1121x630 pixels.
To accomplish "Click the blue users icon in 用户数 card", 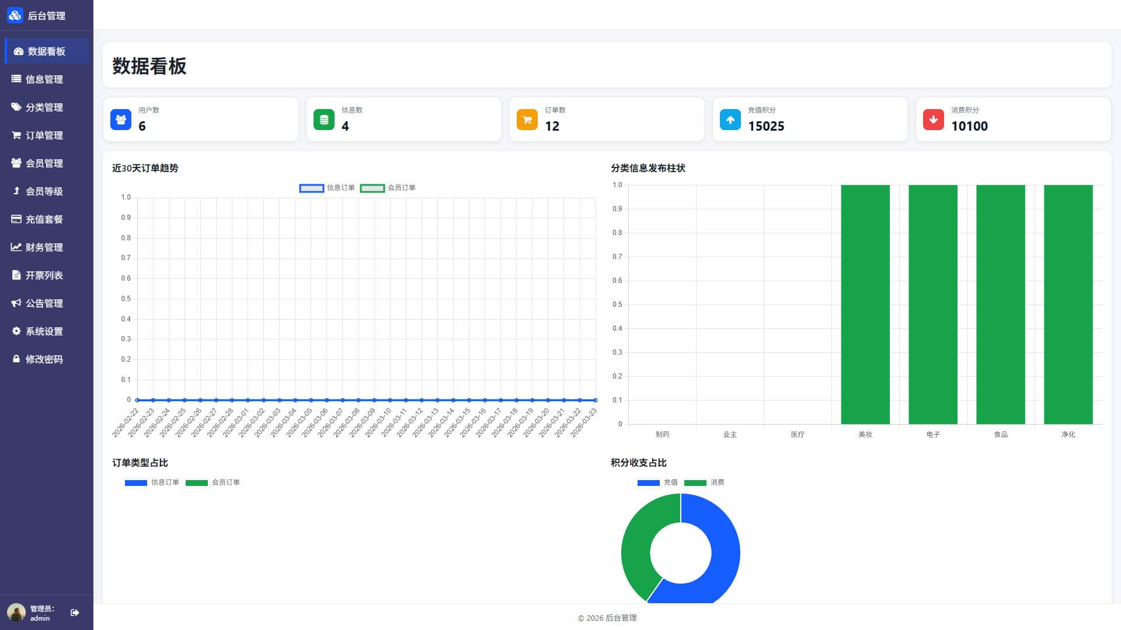I will point(121,120).
